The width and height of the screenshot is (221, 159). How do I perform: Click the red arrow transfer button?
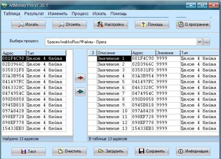click(80, 78)
